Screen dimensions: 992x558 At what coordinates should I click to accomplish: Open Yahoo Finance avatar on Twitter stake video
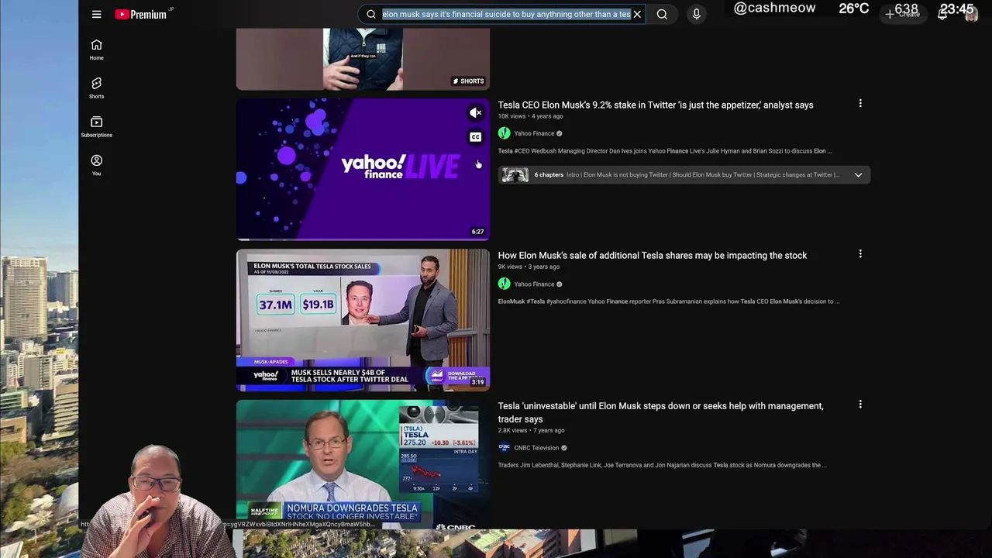point(504,133)
